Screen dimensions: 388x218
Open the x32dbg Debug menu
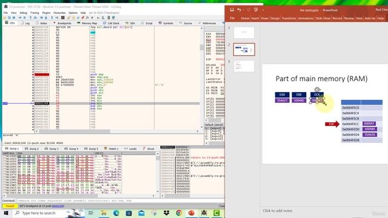coord(23,13)
